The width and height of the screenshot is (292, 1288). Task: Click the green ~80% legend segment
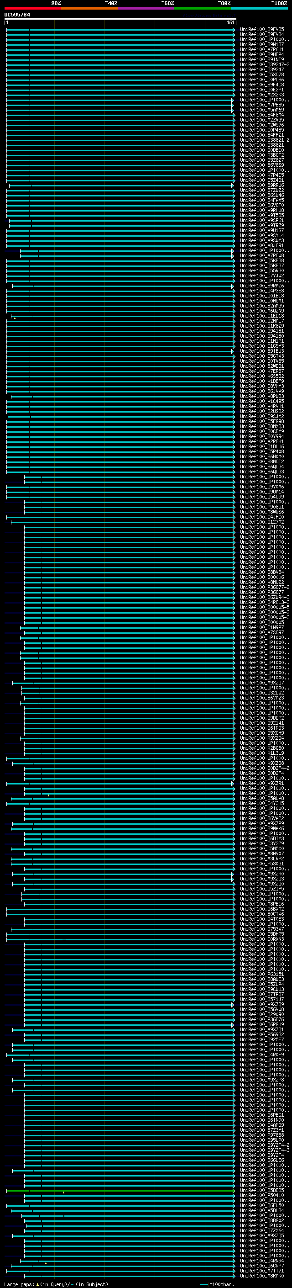tap(203, 8)
